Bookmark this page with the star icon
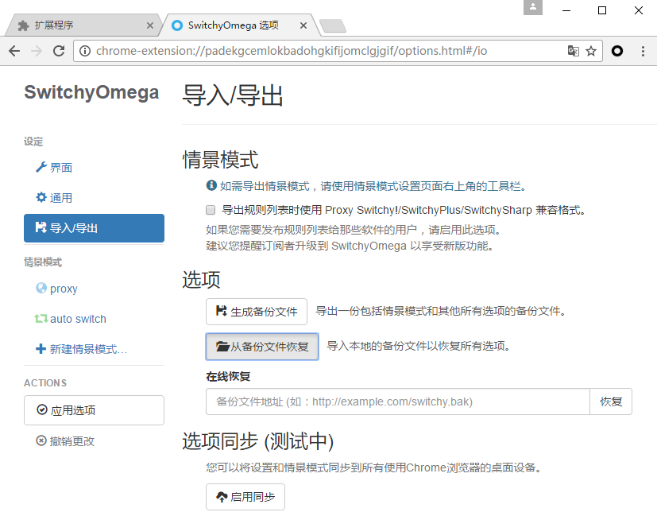 pos(591,51)
